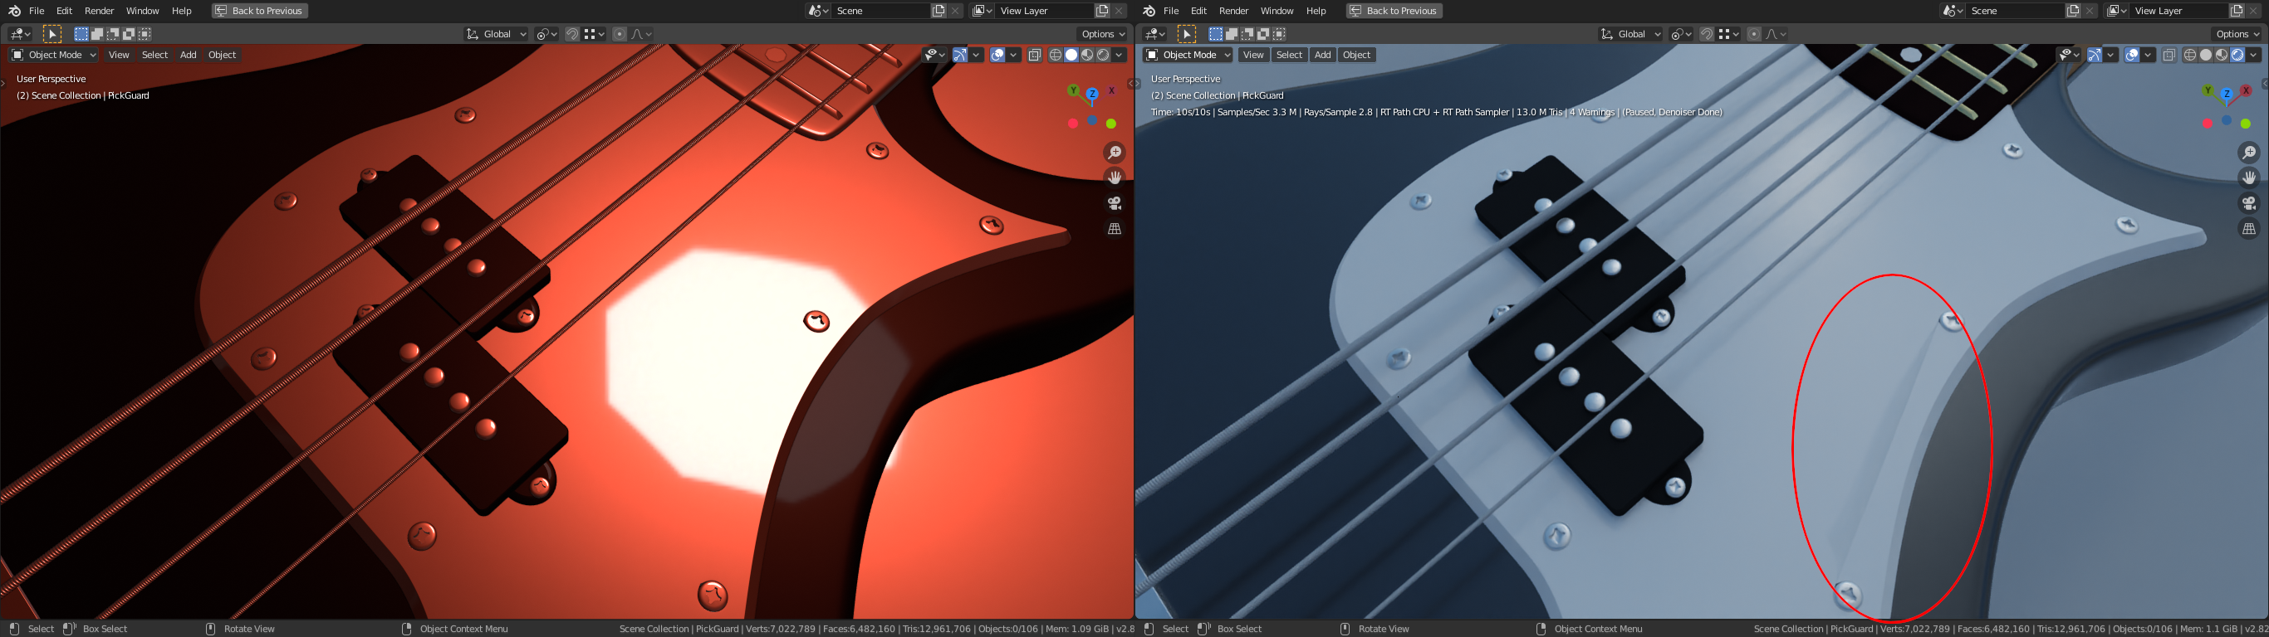
Task: Click the zoom magnifier icon in left viewport
Action: [x=1115, y=153]
